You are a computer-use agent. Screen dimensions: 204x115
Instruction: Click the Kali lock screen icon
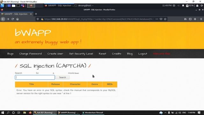197,5
